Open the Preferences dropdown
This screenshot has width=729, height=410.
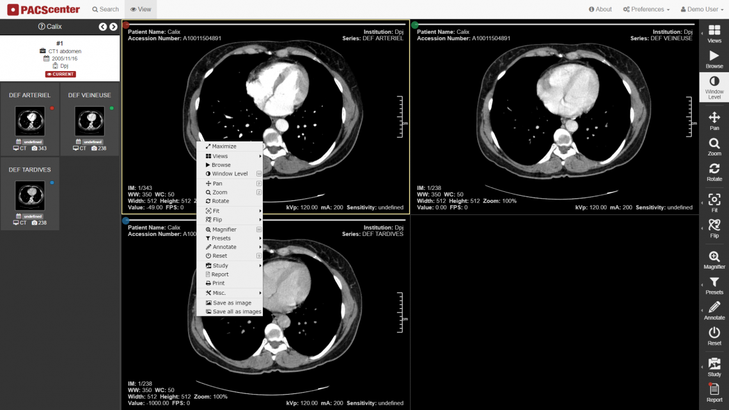pos(647,10)
